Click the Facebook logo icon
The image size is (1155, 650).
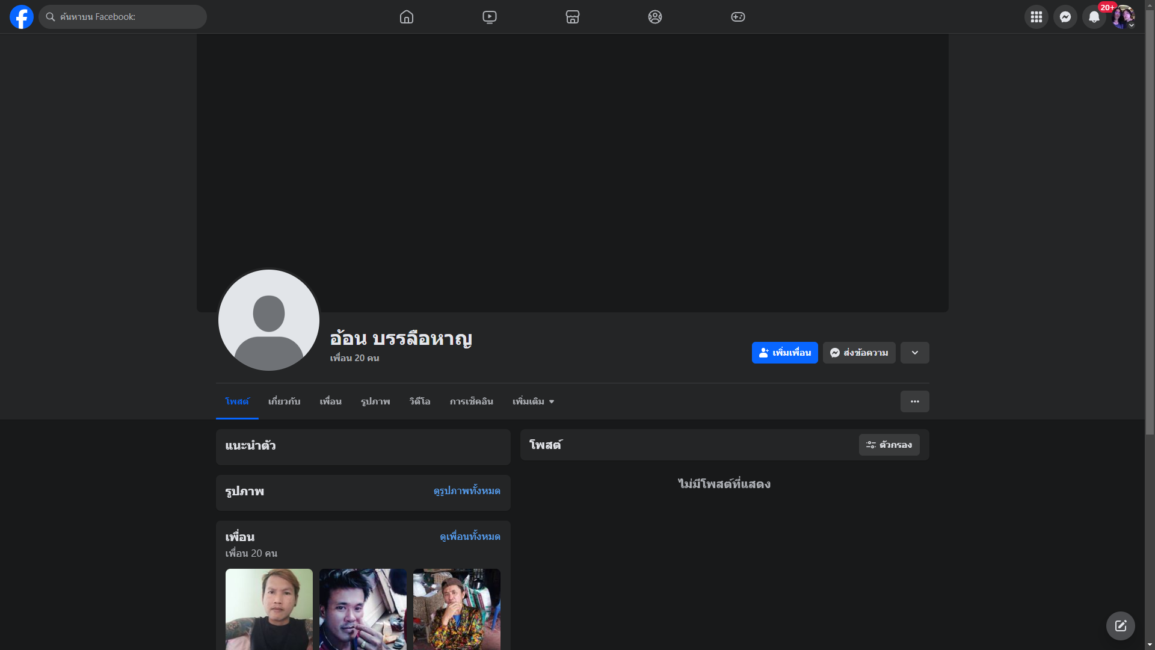click(22, 17)
